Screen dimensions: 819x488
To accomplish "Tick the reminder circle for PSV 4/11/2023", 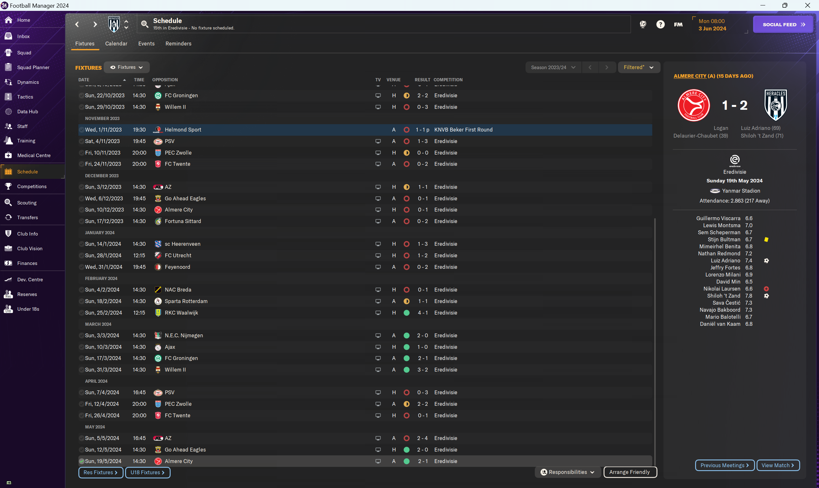I will pos(81,141).
